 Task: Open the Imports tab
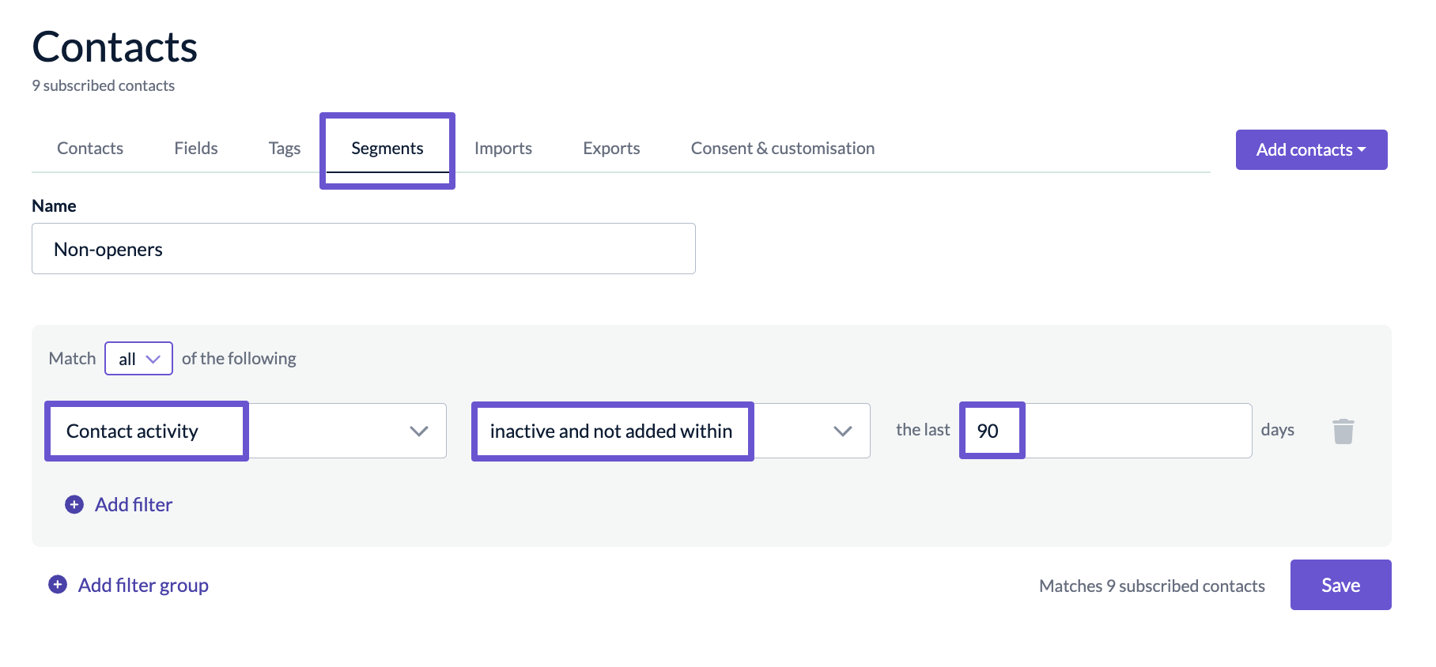click(x=503, y=149)
